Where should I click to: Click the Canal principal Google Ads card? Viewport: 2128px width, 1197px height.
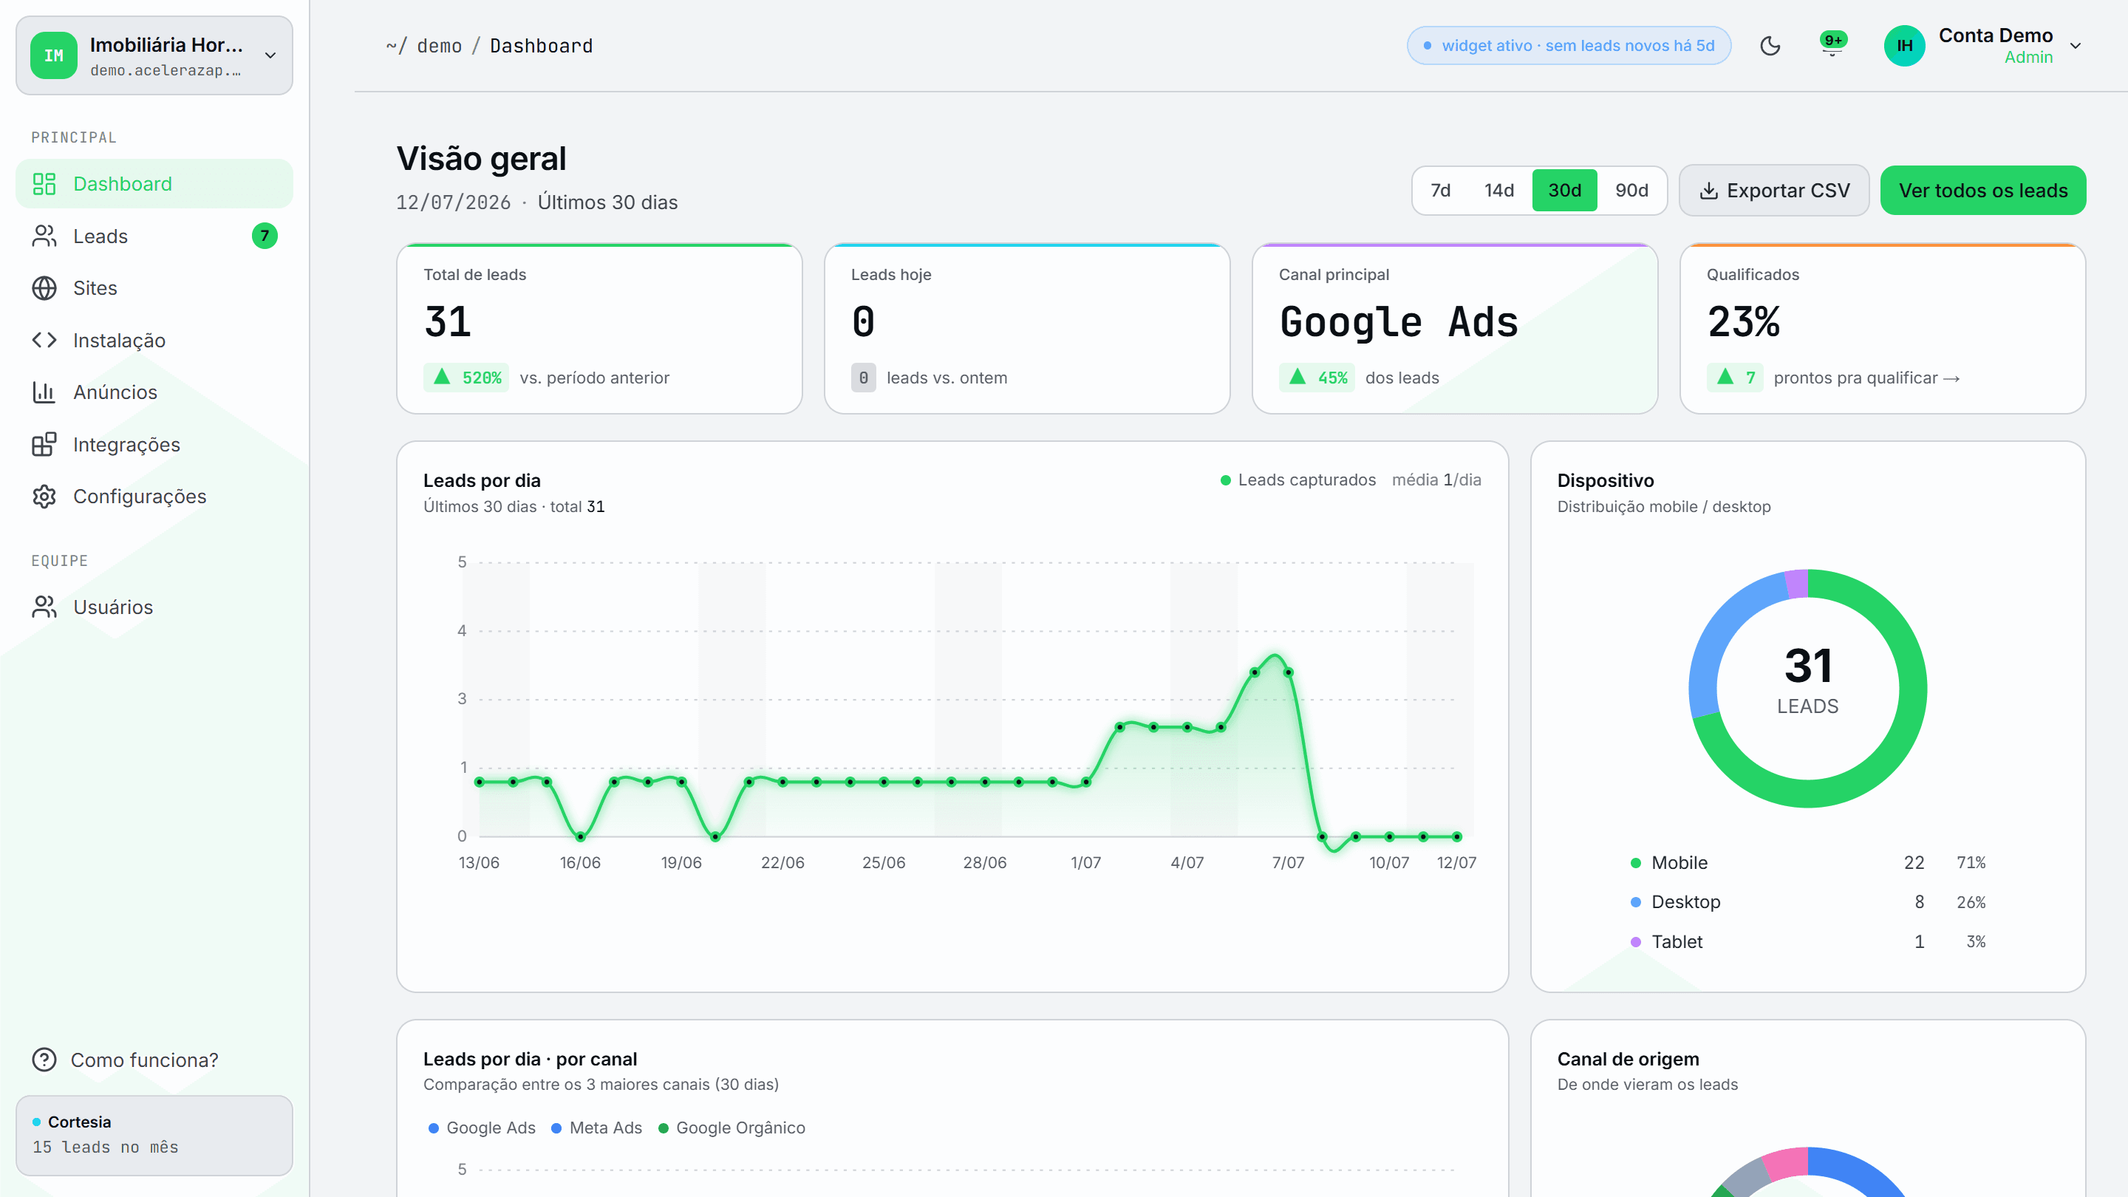click(1455, 328)
